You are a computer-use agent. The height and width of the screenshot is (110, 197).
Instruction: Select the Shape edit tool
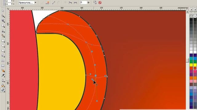coord(3,16)
